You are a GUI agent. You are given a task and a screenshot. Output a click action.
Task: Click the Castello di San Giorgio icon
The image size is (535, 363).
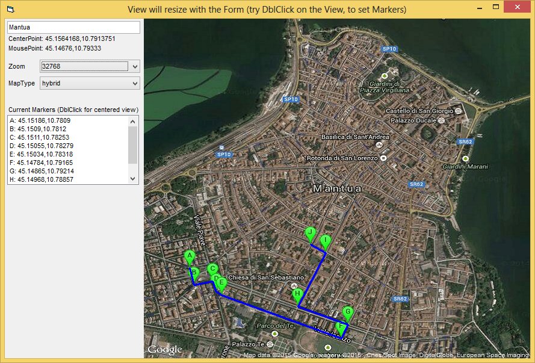pos(459,111)
